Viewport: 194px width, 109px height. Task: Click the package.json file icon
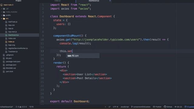point(4,65)
